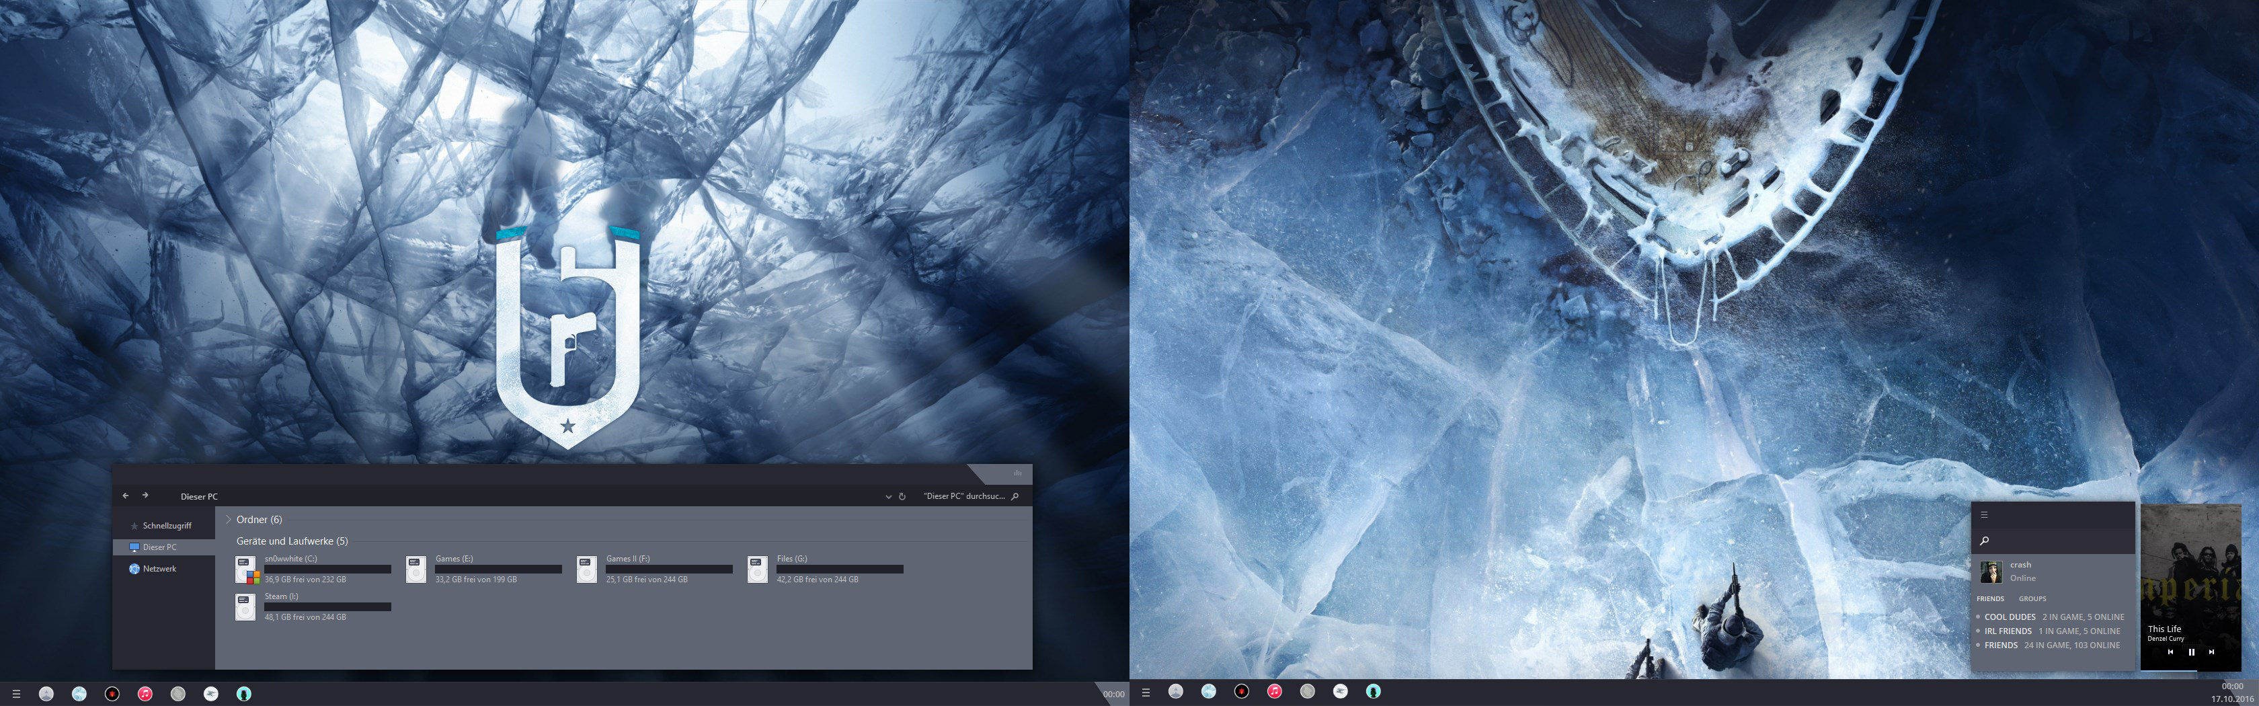Image resolution: width=2259 pixels, height=706 pixels.
Task: Switch to the FRIENDS tab
Action: pos(1990,599)
